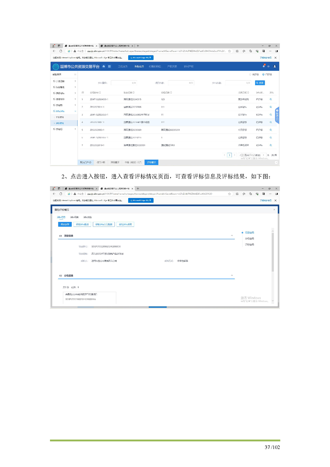Open the user profile icon in blue header
Image resolution: width=330 pixels, height=467 pixels.
pyautogui.click(x=275, y=66)
